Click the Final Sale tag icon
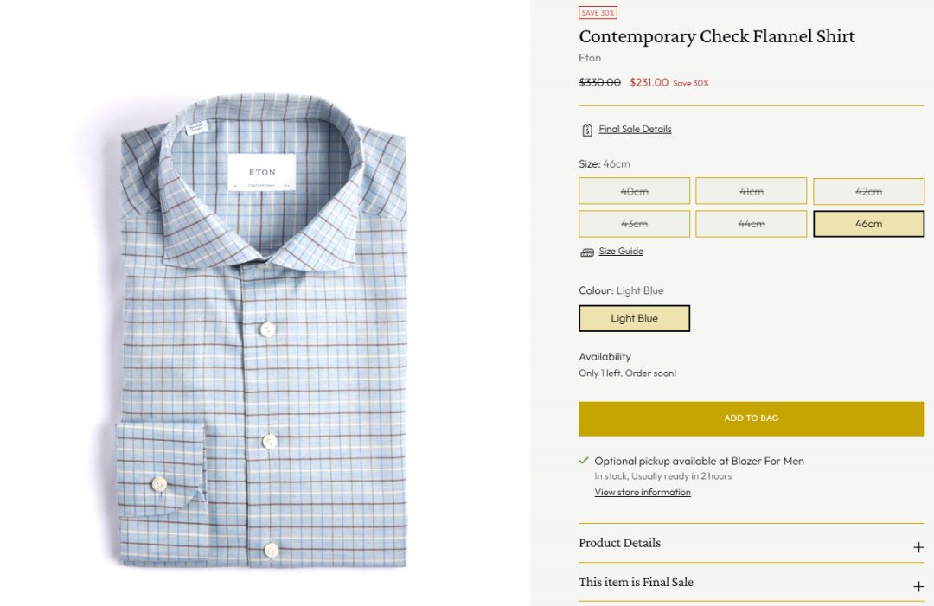This screenshot has width=934, height=606. pyautogui.click(x=587, y=130)
